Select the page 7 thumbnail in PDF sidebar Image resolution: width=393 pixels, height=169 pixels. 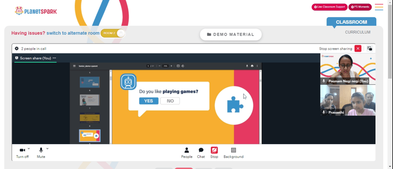click(x=90, y=118)
